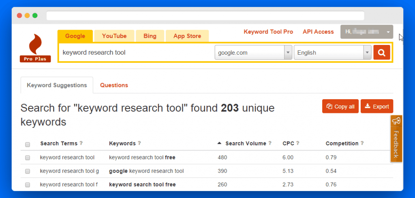Viewport: 415px width, 198px height.
Task: Click the help icon next to Competition
Action: [x=362, y=143]
